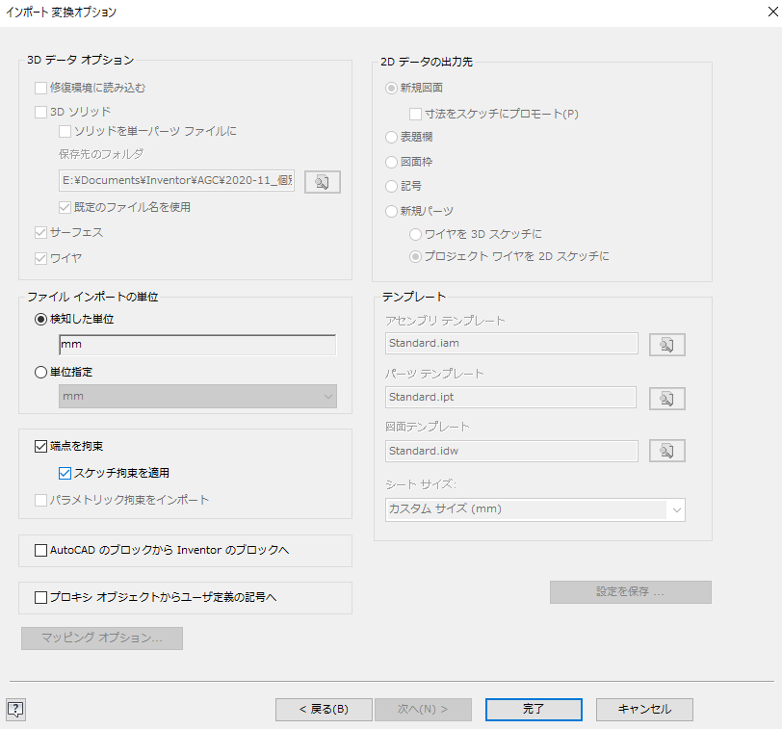This screenshot has height=729, width=782.
Task: Browse for the Standard.iam assembly template
Action: [666, 344]
